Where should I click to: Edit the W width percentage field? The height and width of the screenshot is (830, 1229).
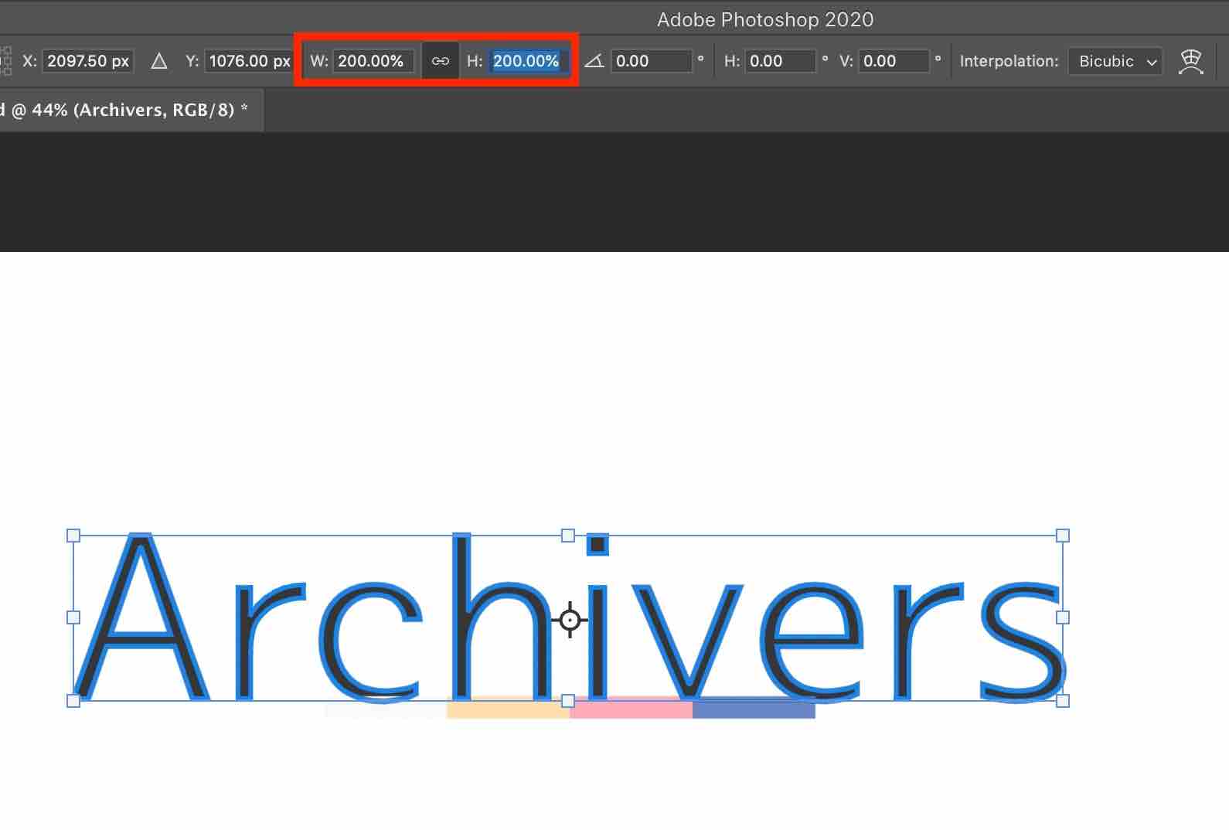373,61
